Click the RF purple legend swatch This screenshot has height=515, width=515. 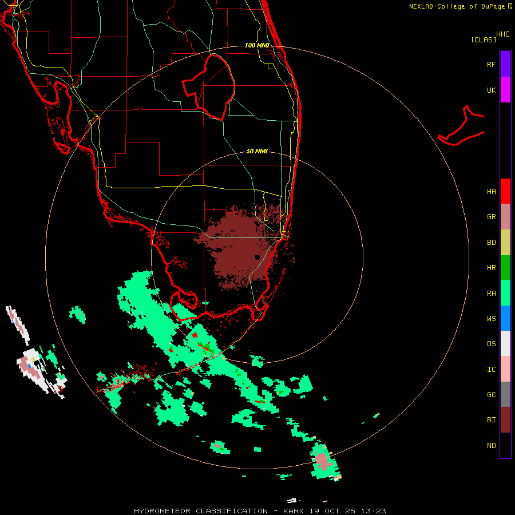tap(505, 64)
